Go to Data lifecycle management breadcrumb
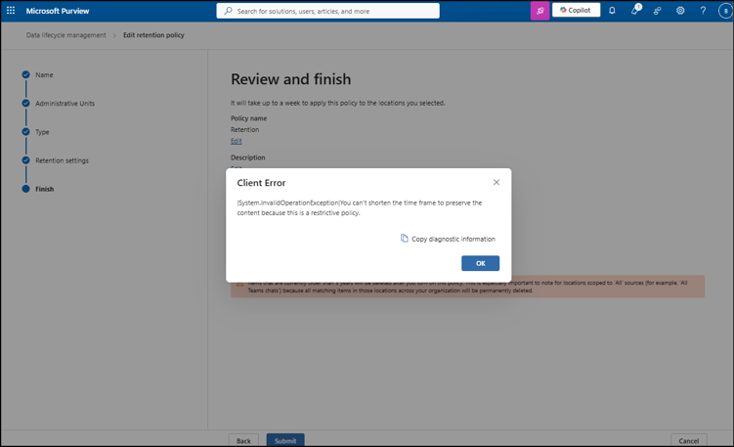This screenshot has height=447, width=734. coord(66,35)
